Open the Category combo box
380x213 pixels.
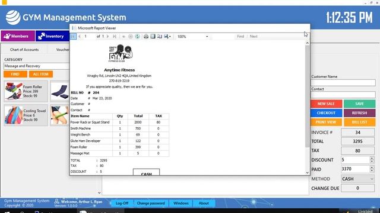click(x=36, y=66)
